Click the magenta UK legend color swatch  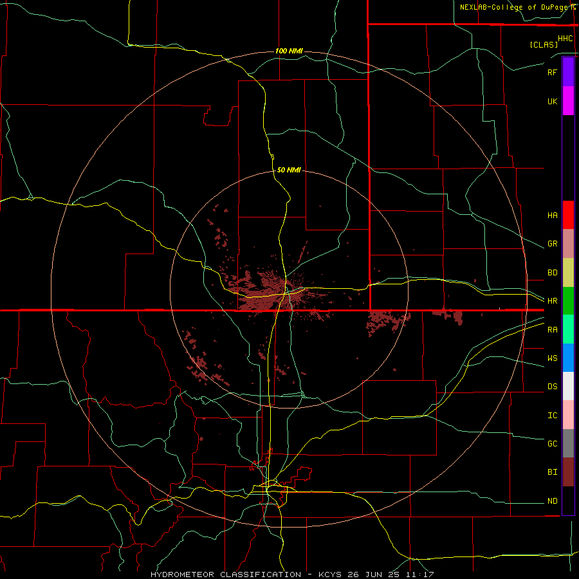pos(568,101)
